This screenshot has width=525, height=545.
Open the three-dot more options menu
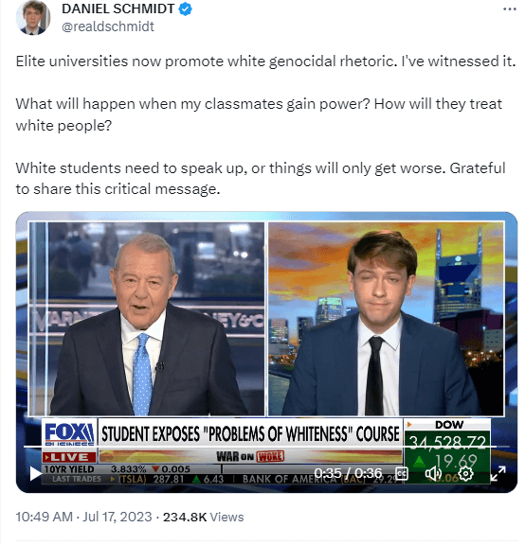(x=510, y=9)
